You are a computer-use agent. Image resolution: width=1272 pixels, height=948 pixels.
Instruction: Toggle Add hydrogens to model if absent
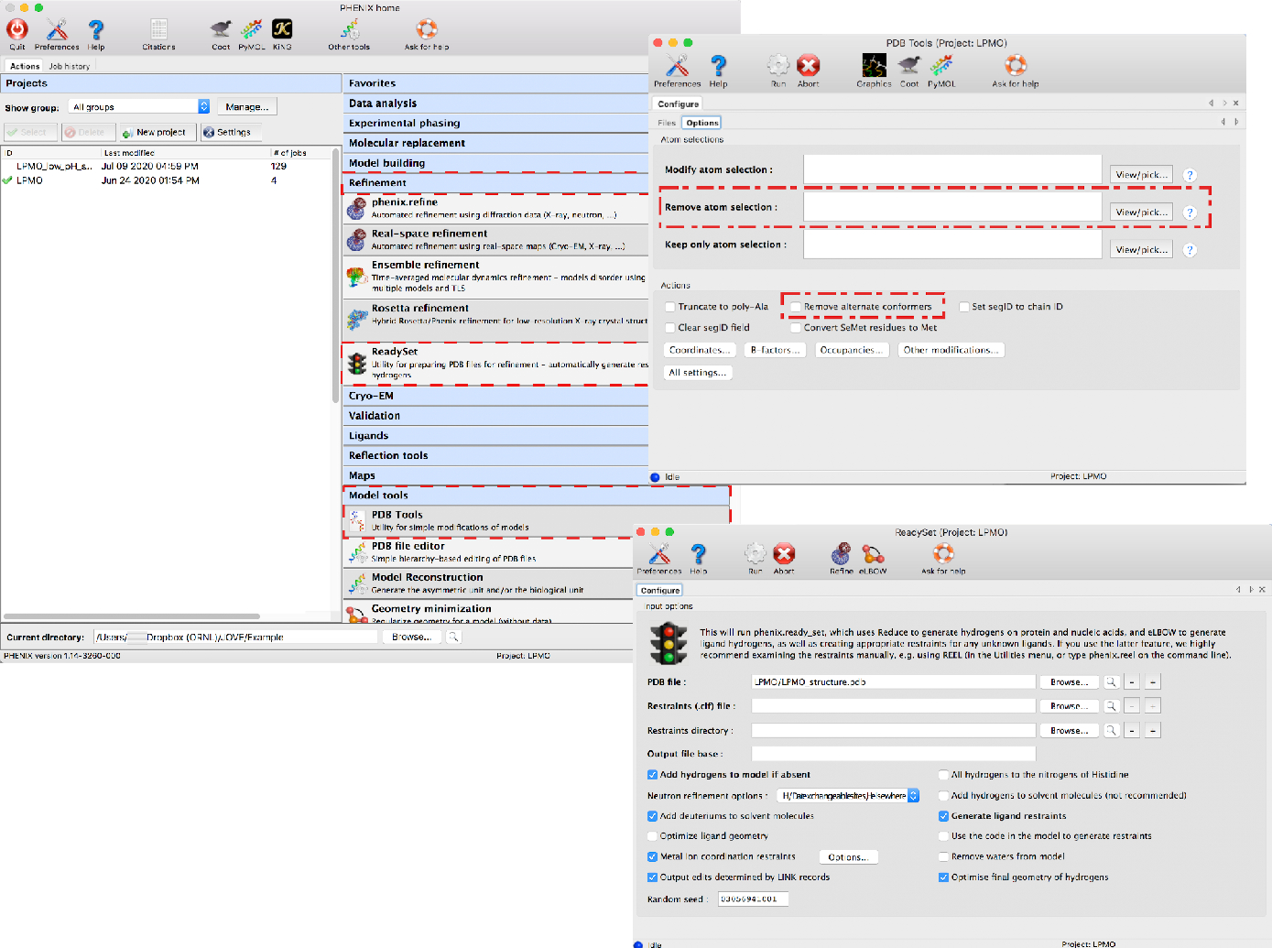pyautogui.click(x=652, y=775)
